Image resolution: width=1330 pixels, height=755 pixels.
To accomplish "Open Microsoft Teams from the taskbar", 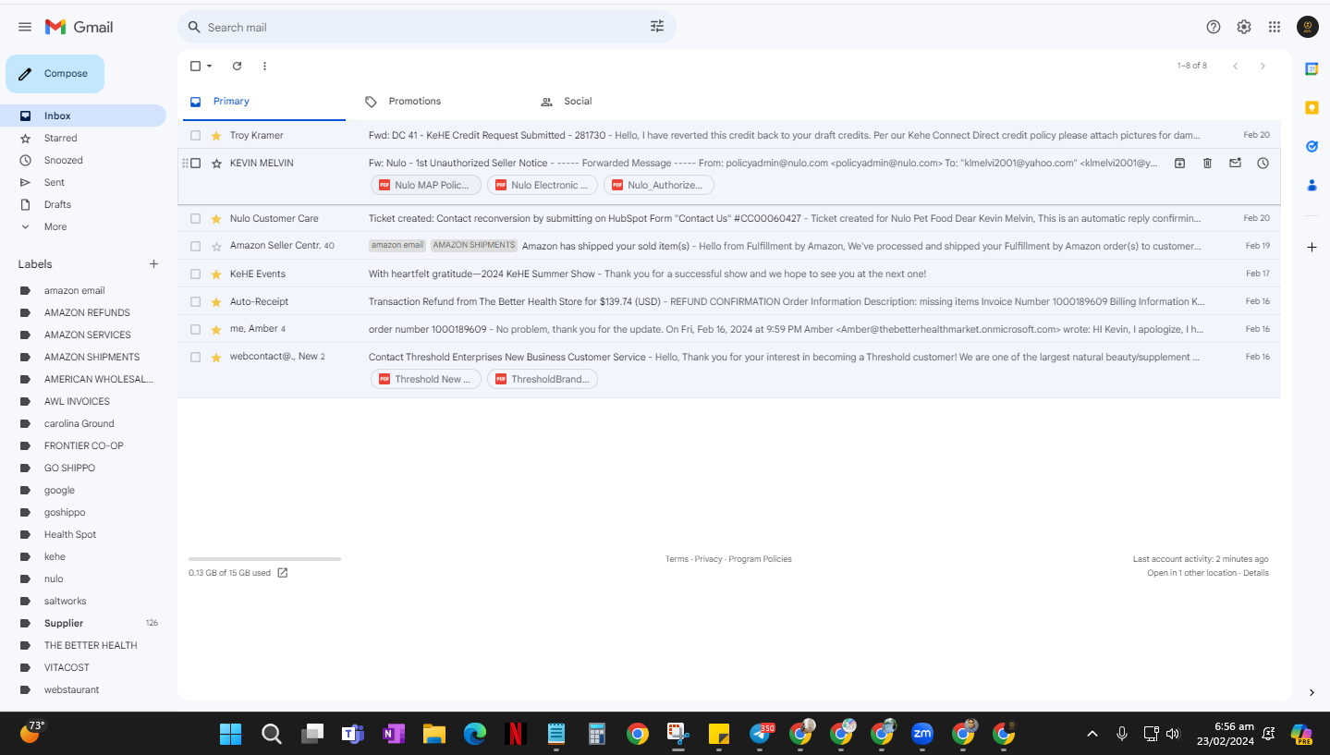I will [353, 734].
